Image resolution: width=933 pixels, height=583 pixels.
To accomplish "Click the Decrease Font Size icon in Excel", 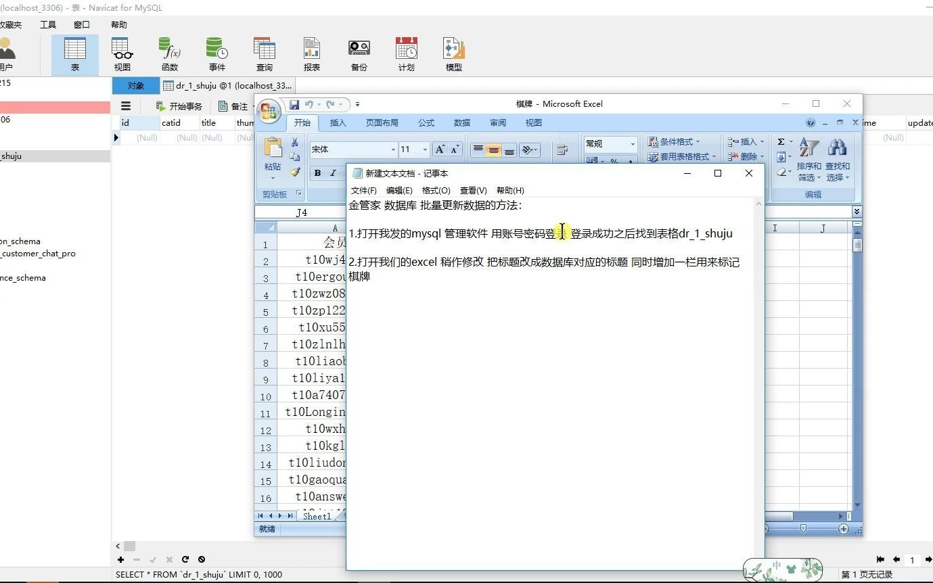I will pyautogui.click(x=455, y=149).
